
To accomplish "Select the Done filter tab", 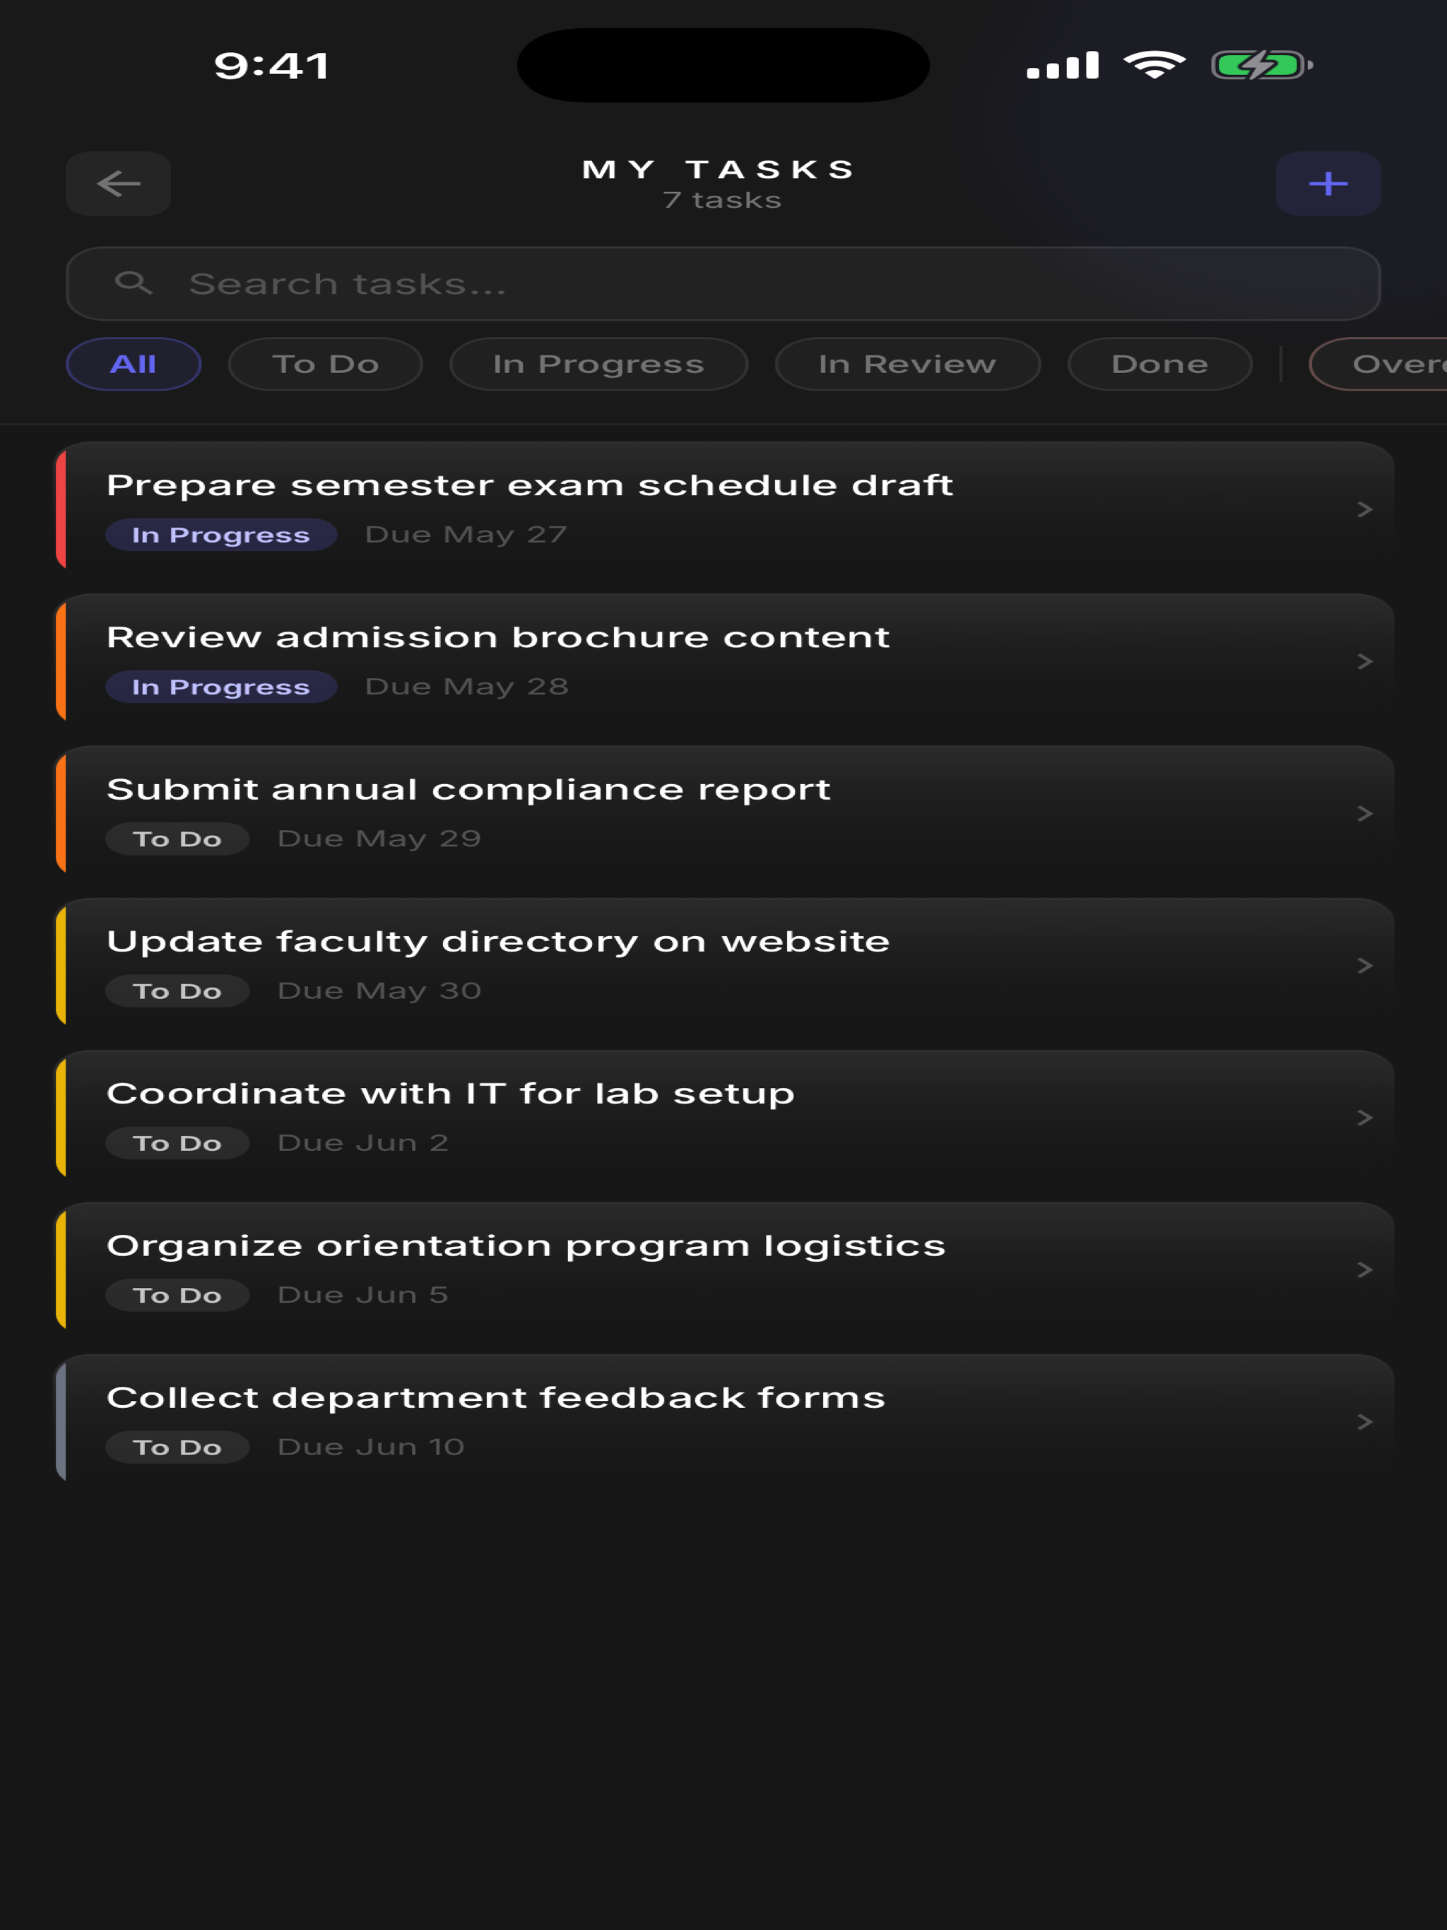I will tap(1160, 364).
